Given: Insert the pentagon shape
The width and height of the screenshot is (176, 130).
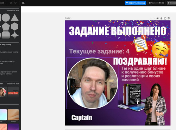Looking at the screenshot, I should tap(6, 27).
